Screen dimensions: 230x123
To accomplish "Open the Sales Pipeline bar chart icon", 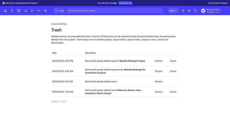I will click(x=26, y=11).
